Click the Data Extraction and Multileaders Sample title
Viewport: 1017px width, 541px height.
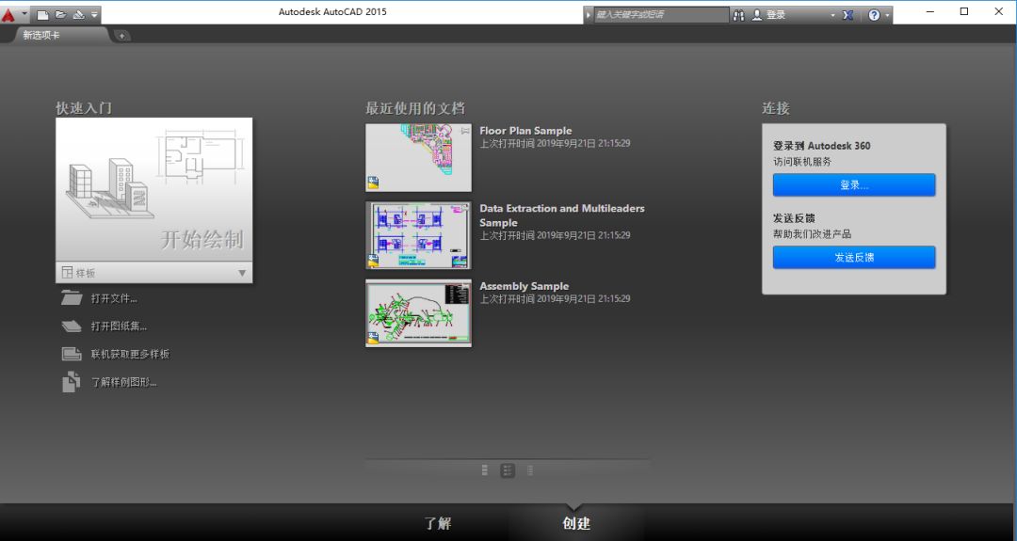(x=561, y=215)
